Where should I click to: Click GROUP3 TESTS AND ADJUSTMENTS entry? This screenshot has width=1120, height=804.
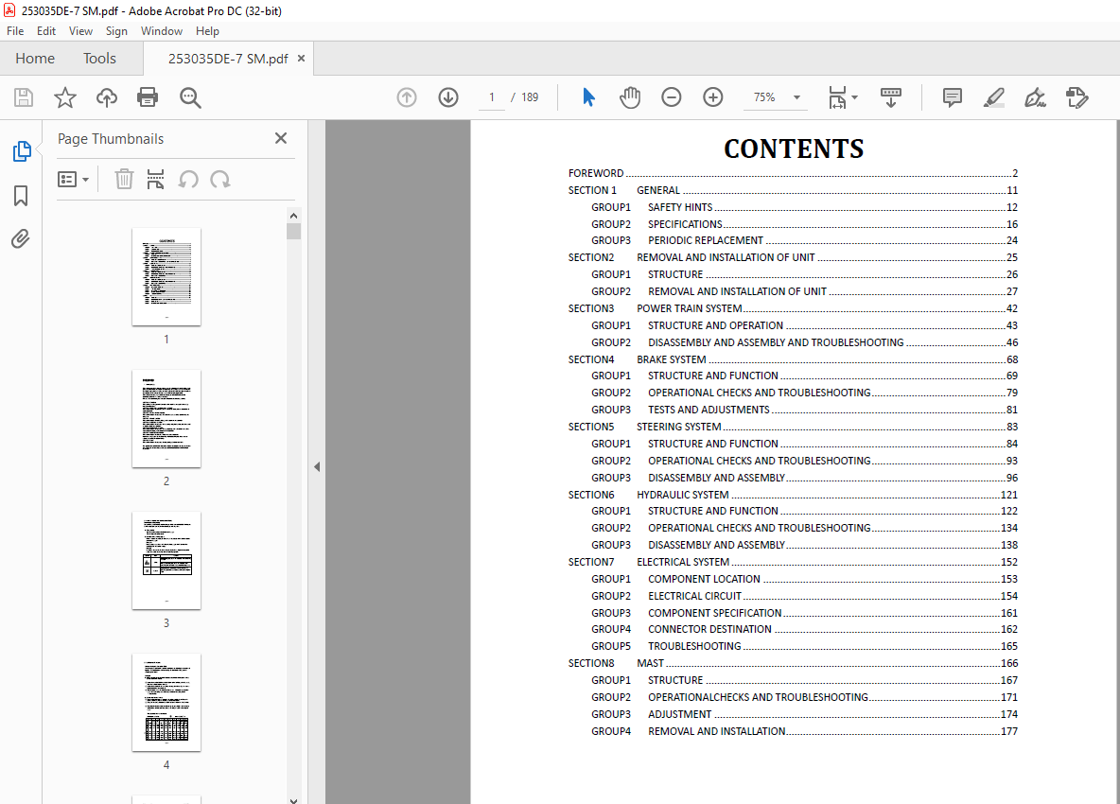804,410
